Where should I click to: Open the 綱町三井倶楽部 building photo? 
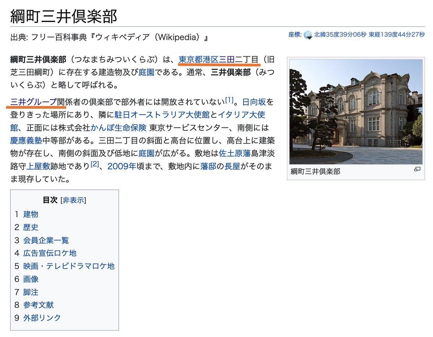356,112
